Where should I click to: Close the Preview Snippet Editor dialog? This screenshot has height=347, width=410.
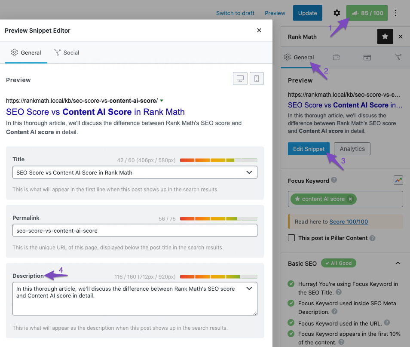point(259,31)
